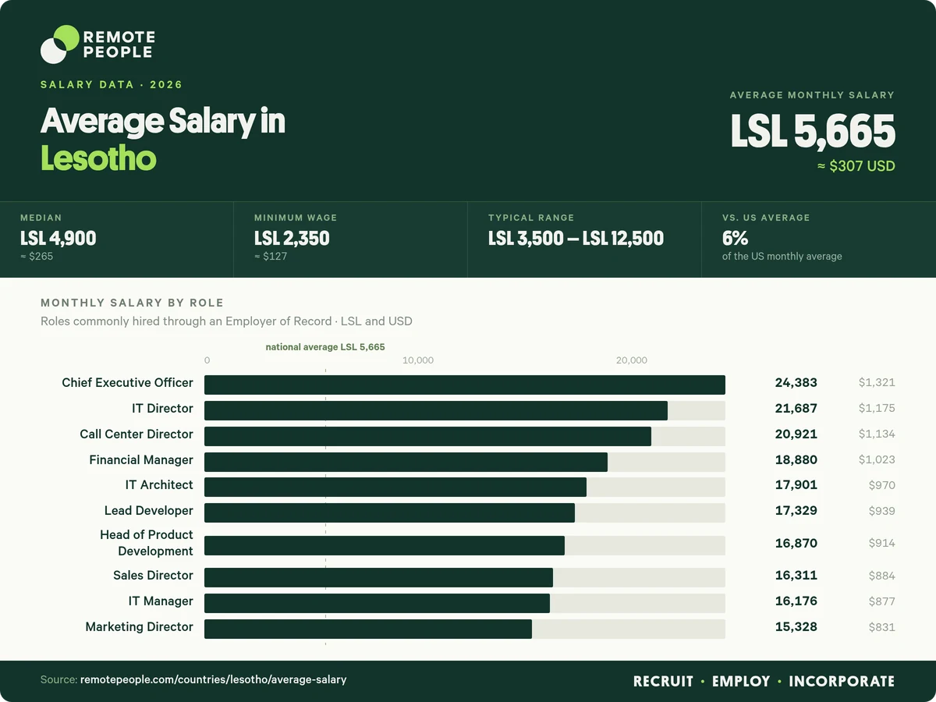936x702 pixels.
Task: Click the REMOTE PEOPLE brand name text
Action: point(119,44)
